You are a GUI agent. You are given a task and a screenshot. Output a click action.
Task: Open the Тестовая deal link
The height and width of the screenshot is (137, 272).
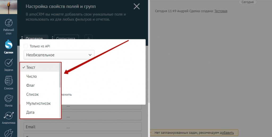coord(221,11)
